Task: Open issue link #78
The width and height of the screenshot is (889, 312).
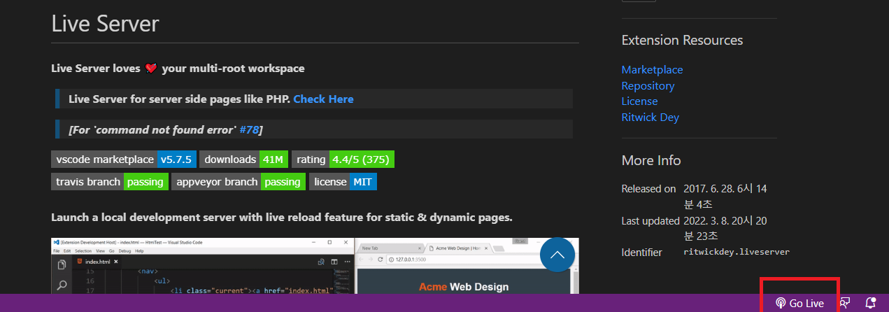Action: [x=249, y=129]
